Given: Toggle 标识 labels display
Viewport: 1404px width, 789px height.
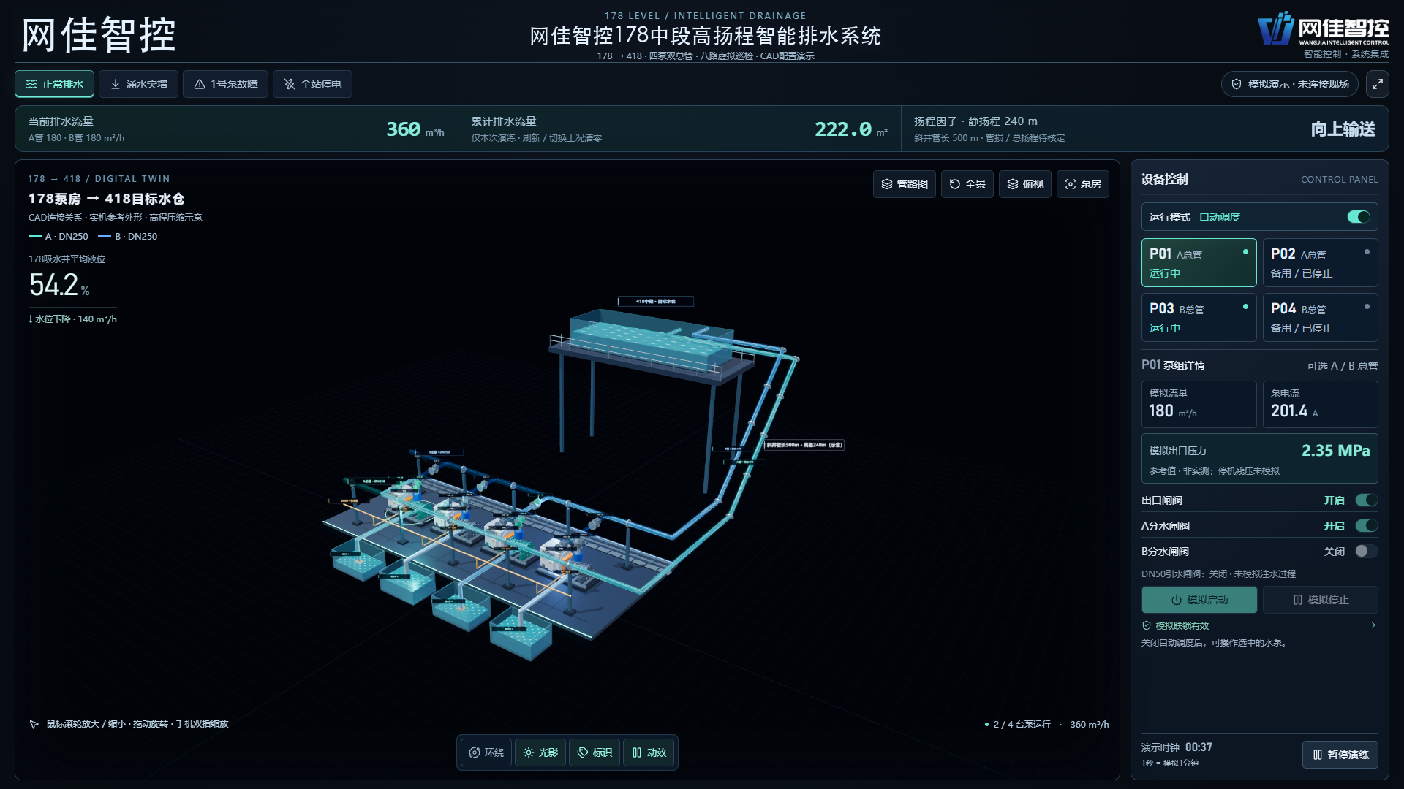Looking at the screenshot, I should pyautogui.click(x=595, y=752).
